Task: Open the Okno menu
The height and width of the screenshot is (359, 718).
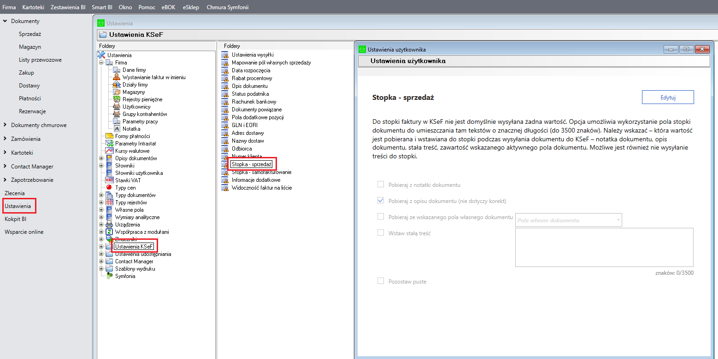Action: coord(125,7)
